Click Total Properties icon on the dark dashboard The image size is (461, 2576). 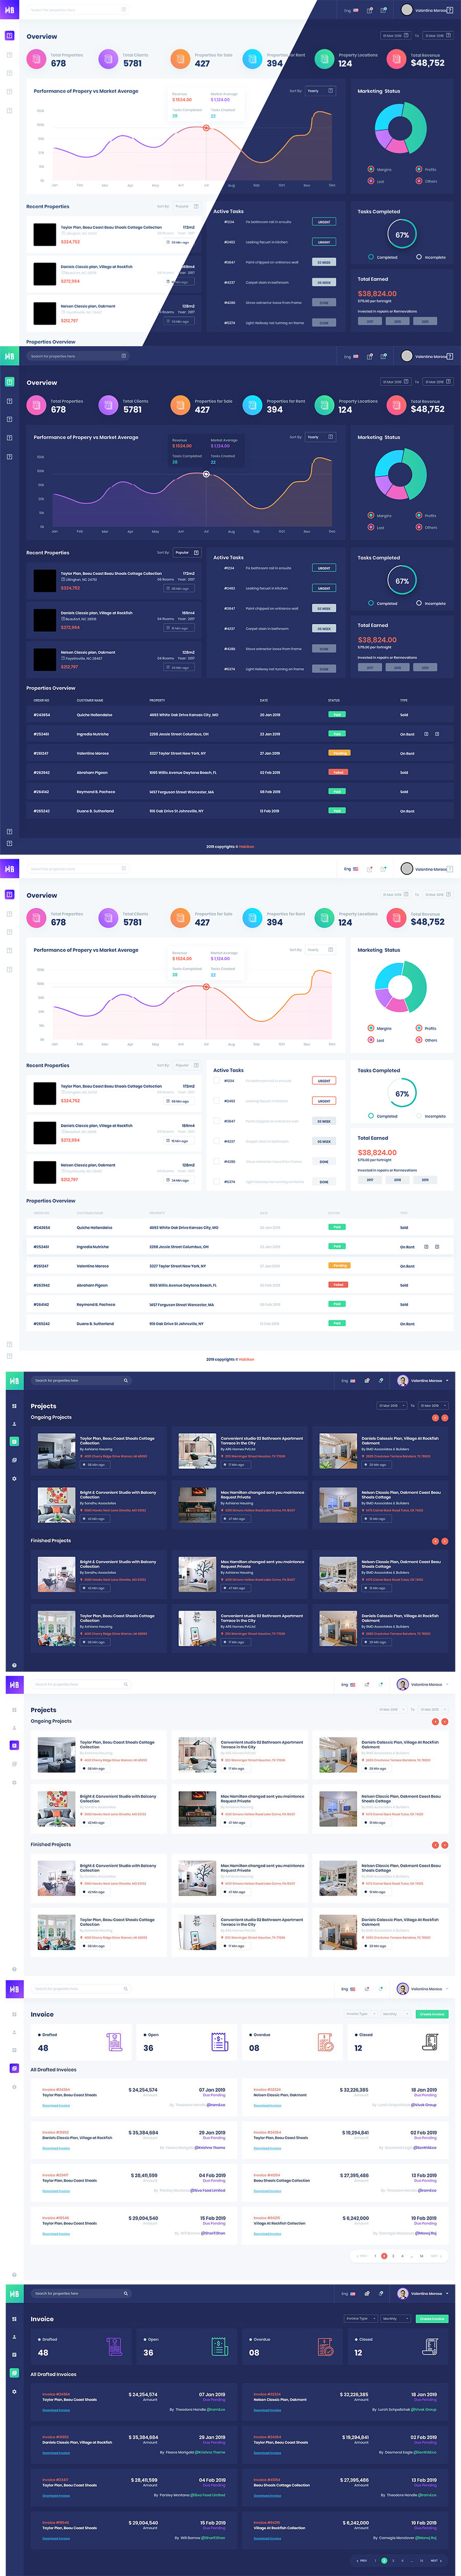(x=35, y=406)
